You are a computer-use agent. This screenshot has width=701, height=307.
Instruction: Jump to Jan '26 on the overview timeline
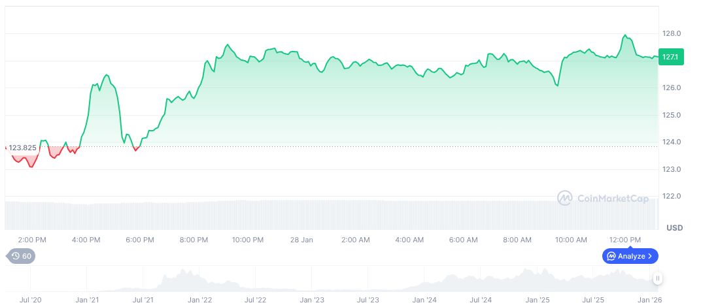[x=649, y=300]
